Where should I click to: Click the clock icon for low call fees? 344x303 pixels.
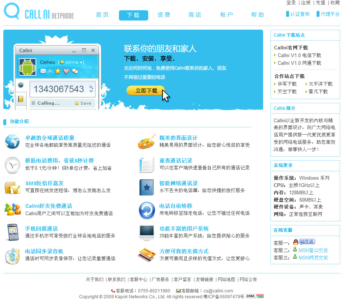pos(12,165)
